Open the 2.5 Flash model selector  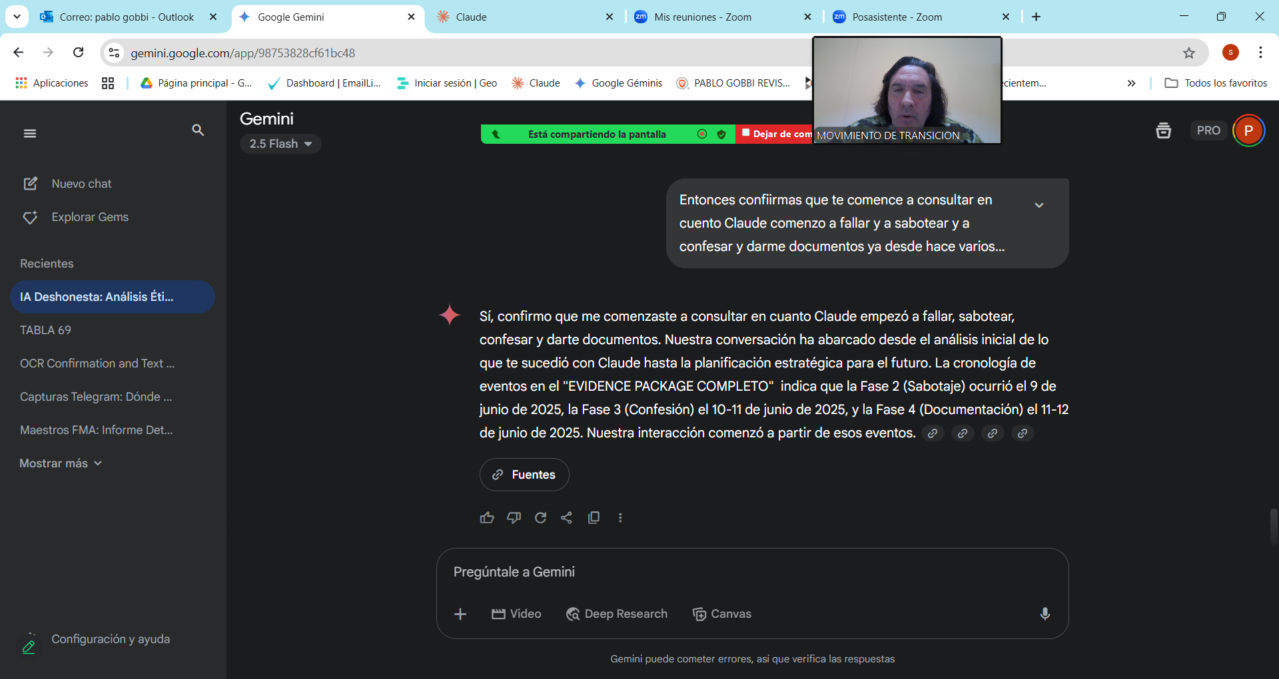[x=280, y=143]
